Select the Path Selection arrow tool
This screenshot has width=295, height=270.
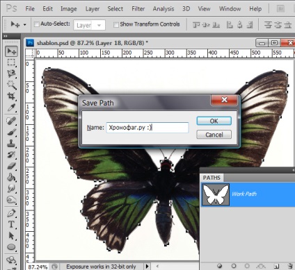pos(11,235)
